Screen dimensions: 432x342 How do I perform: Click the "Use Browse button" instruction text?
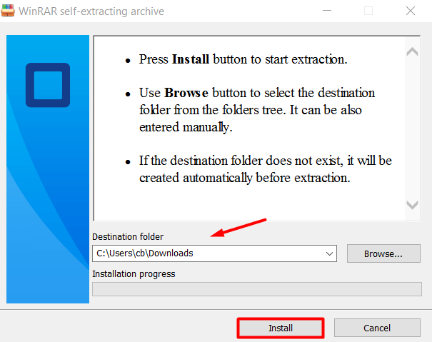point(257,110)
